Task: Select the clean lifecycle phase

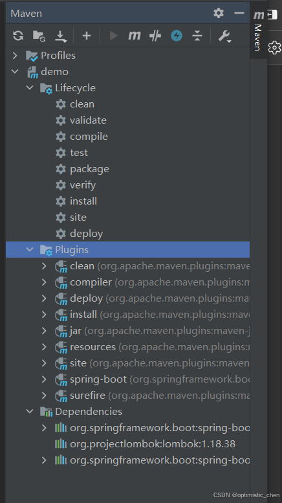Action: (82, 104)
